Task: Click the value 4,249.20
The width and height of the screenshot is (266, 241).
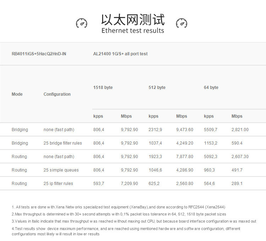Action: (x=185, y=143)
